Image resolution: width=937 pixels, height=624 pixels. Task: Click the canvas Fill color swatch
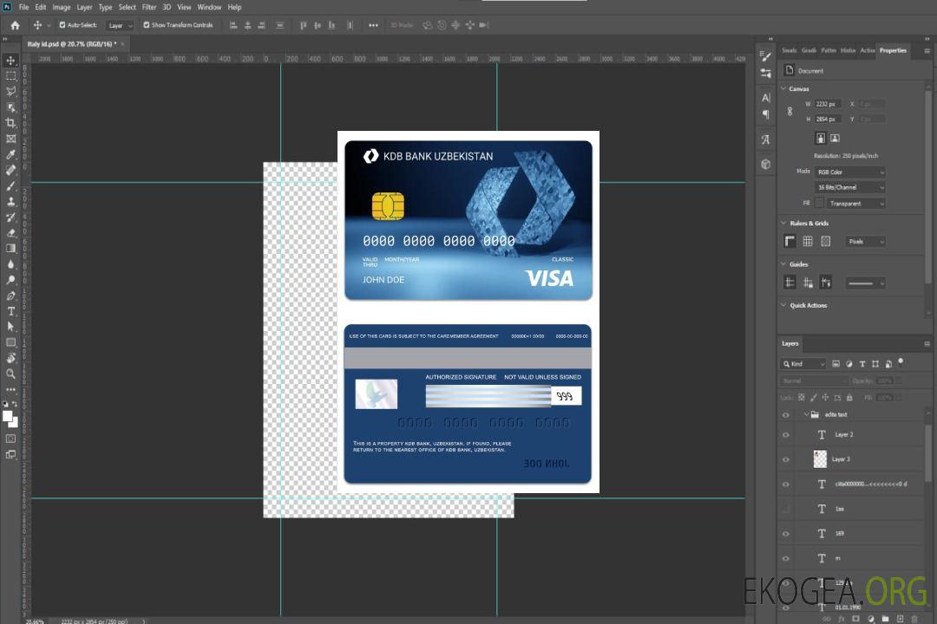coord(819,203)
